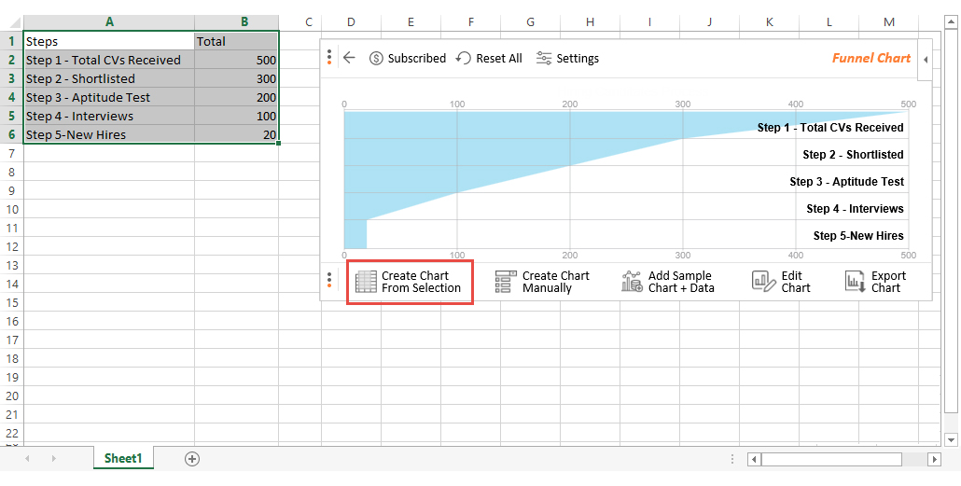Click cell 'Step 4 - Interviews'
Image resolution: width=961 pixels, height=486 pixels.
click(x=109, y=116)
